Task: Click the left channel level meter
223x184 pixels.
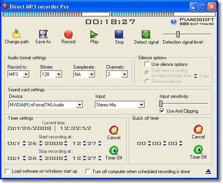Action: click(56, 14)
